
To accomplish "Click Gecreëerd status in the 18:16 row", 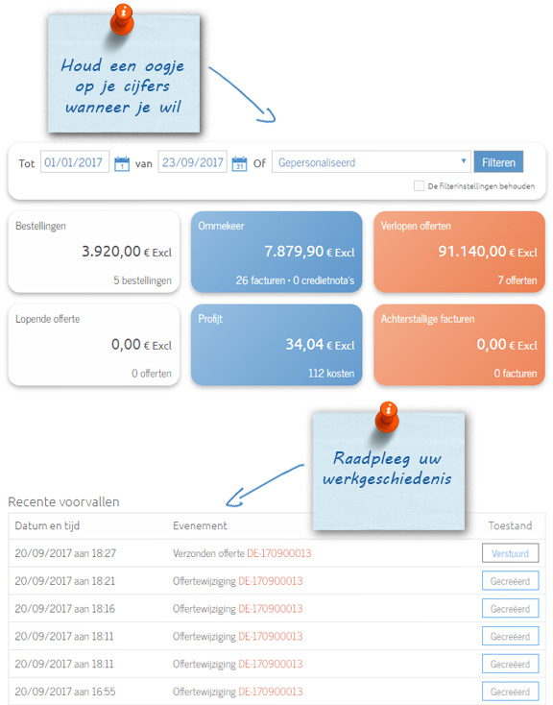I will pos(511,609).
